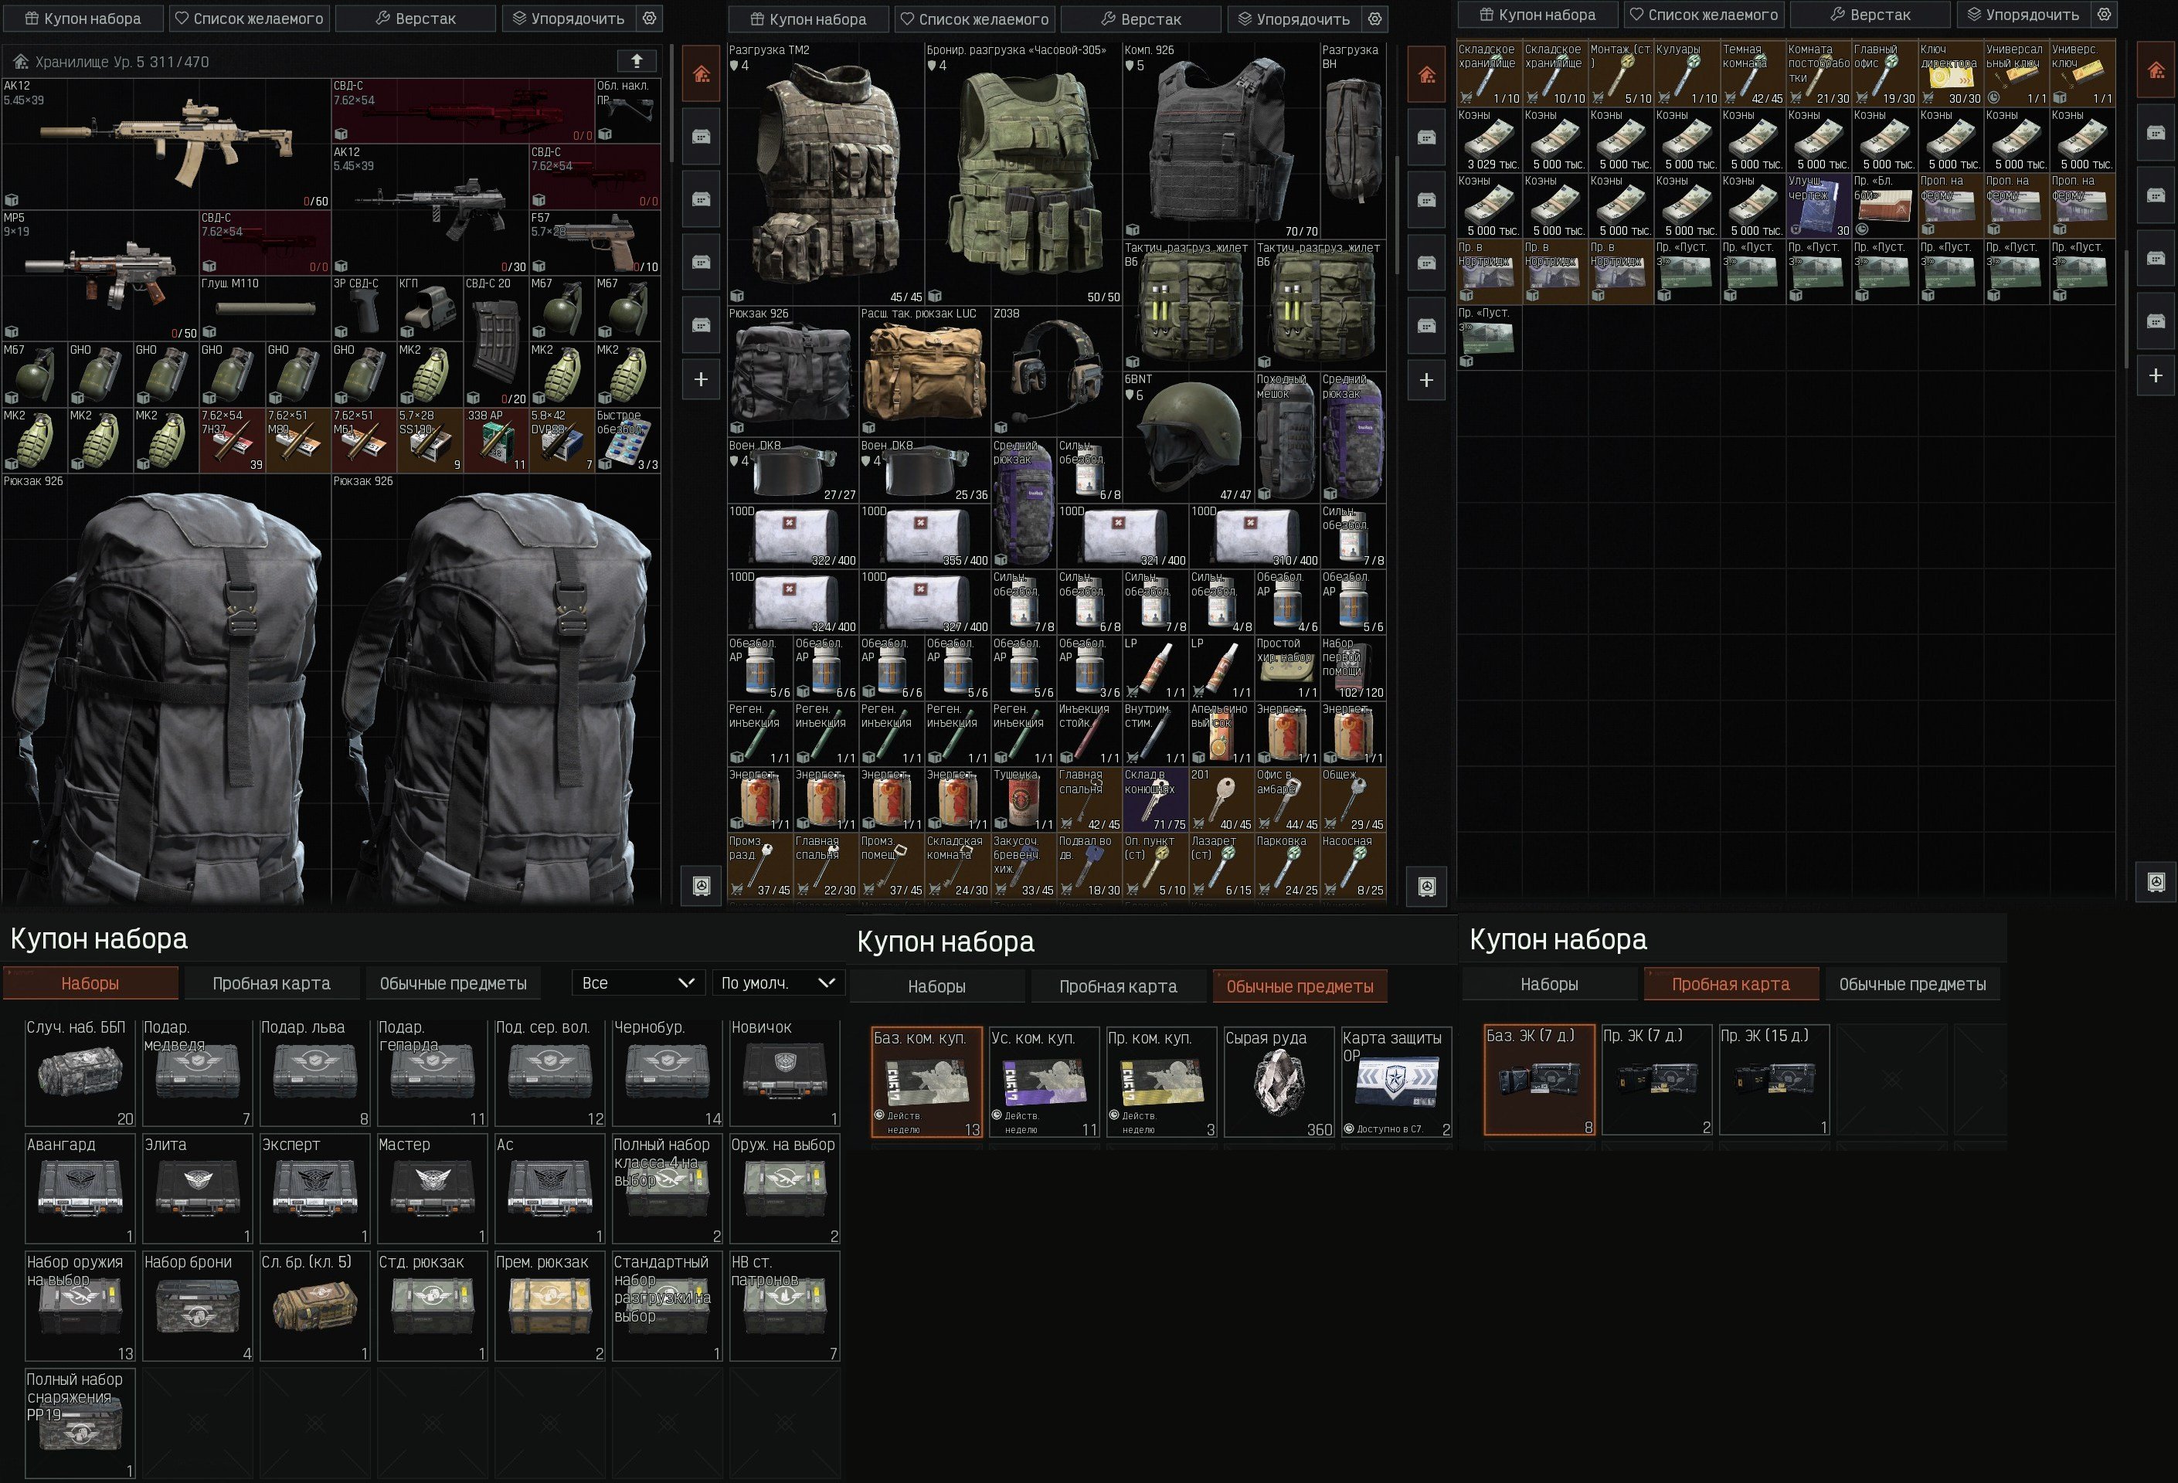2178x1483 pixels.
Task: Switch to Пробная карта tab in left coupon panel
Action: tap(271, 984)
